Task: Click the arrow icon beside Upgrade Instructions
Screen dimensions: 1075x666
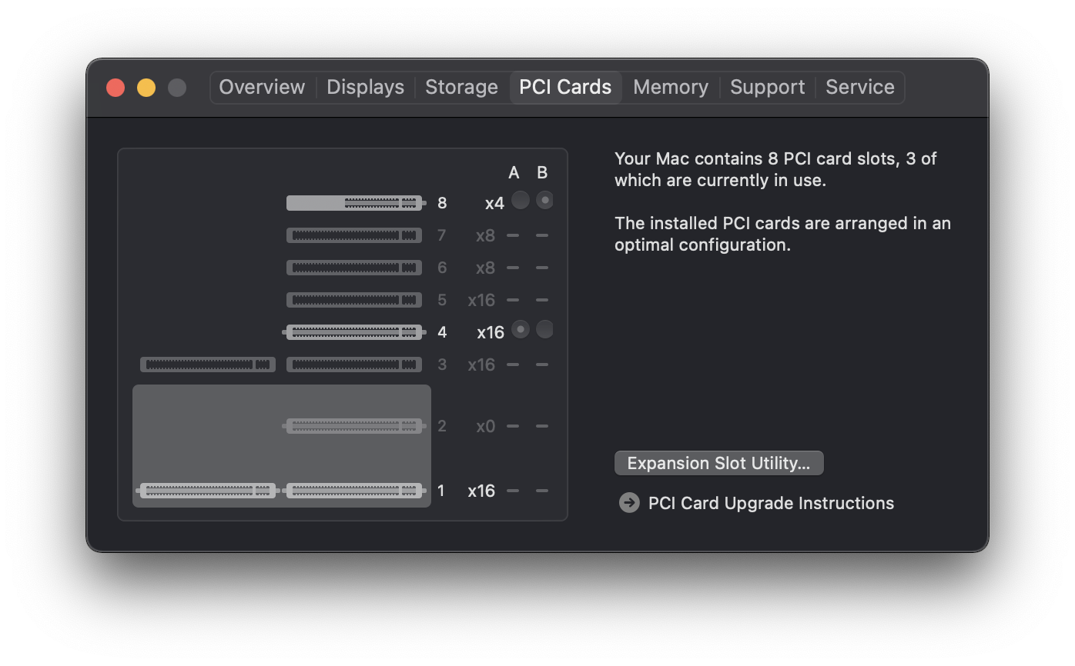Action: tap(629, 503)
